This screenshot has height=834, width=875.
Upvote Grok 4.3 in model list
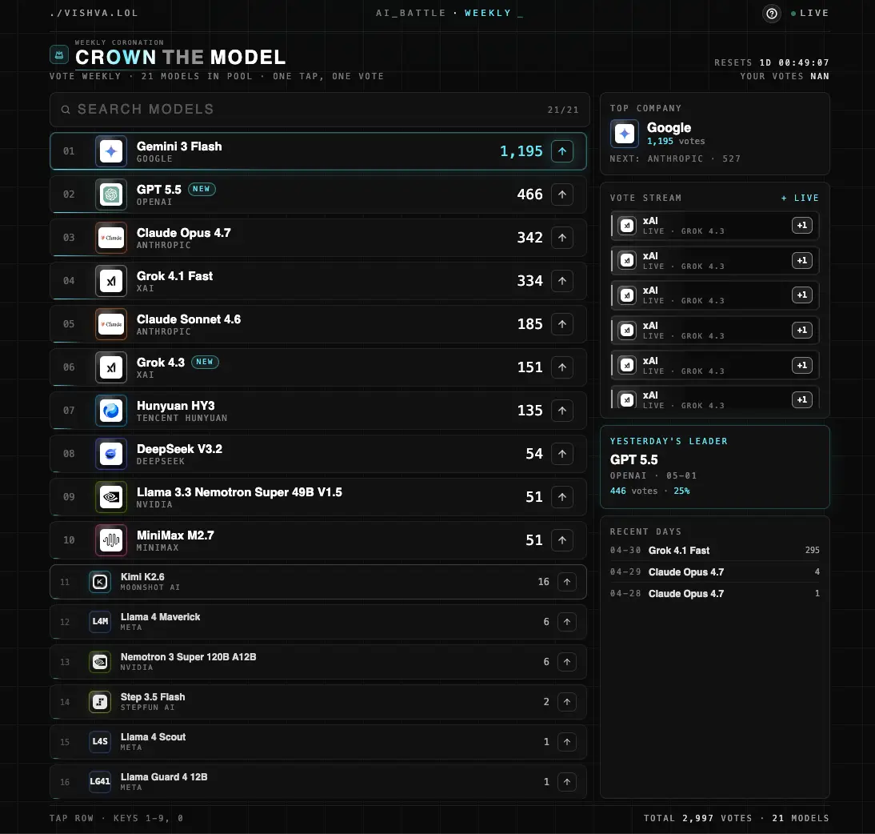tap(562, 367)
